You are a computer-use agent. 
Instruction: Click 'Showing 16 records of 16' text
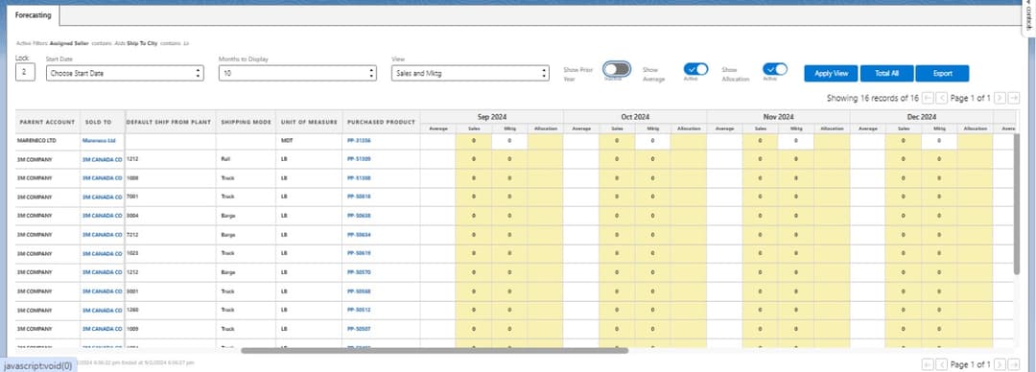tap(872, 99)
